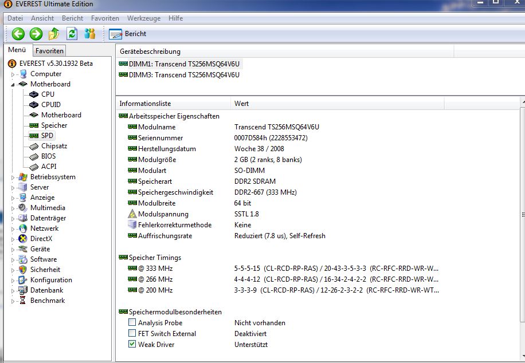The height and width of the screenshot is (363, 525).
Task: Open the Bericht menu
Action: coord(72,18)
